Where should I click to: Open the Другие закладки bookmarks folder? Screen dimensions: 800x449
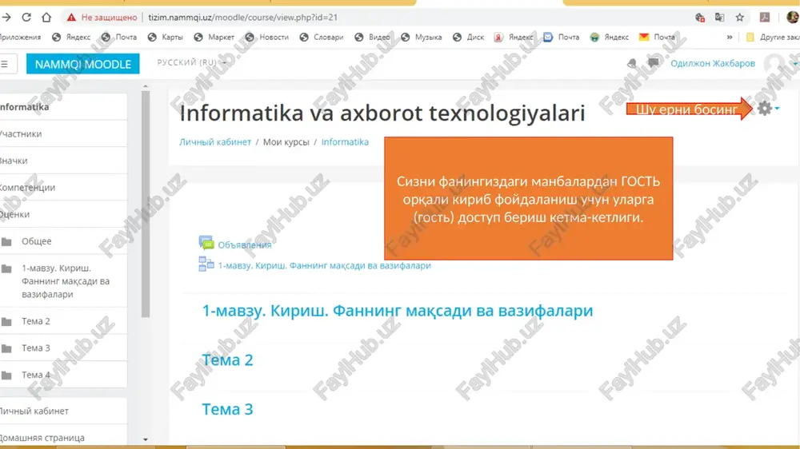point(773,38)
